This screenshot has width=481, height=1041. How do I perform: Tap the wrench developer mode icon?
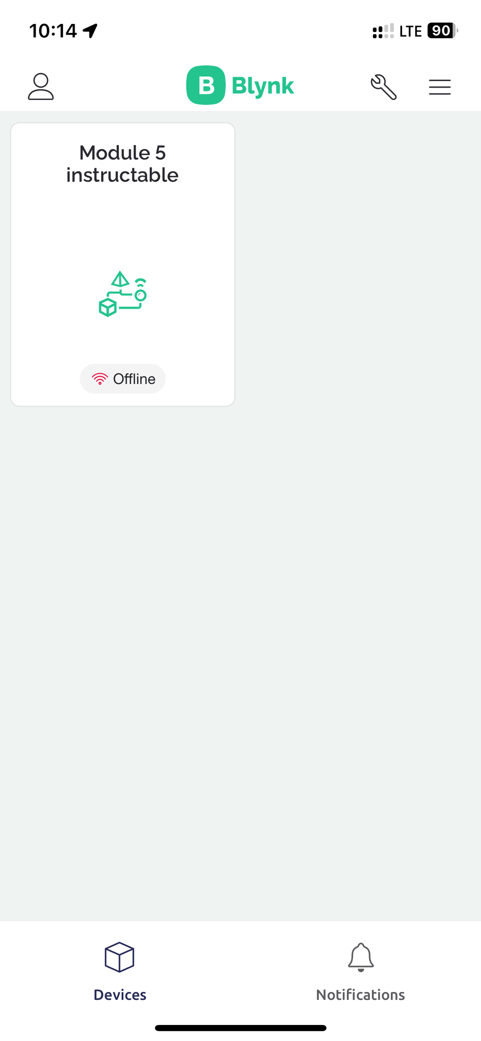tap(383, 87)
